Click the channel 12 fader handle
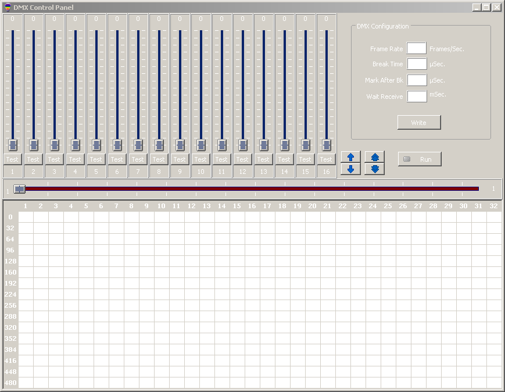505x392 pixels. coord(242,145)
